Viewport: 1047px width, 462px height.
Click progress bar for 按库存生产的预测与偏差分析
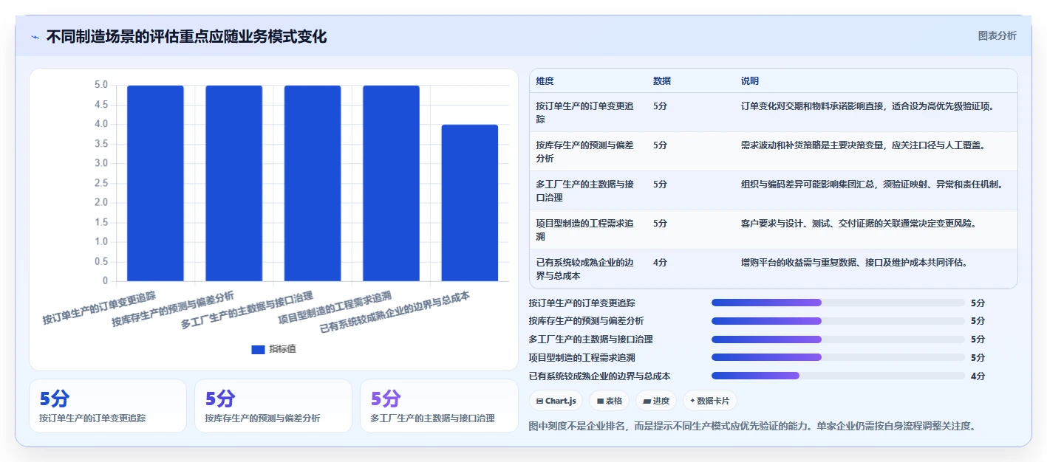[838, 321]
